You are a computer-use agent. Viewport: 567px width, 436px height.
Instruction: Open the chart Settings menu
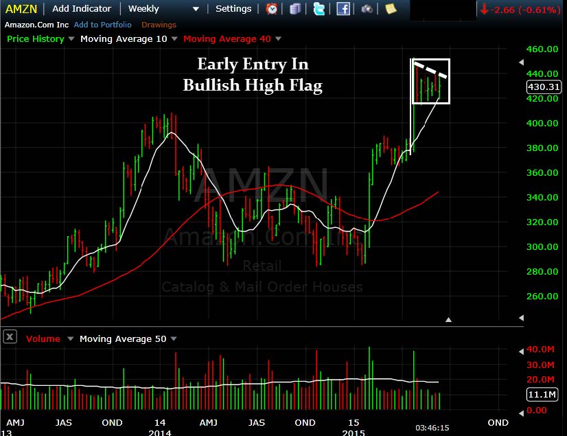tap(233, 9)
